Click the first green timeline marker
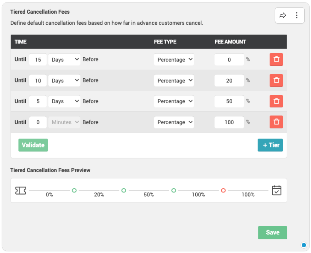Viewport: 311px width, 253px height. pyautogui.click(x=74, y=191)
